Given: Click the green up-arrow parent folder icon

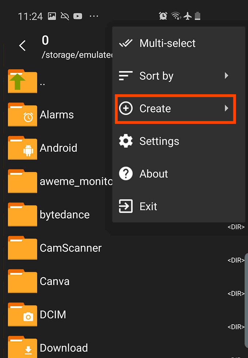Looking at the screenshot, I should (22, 81).
